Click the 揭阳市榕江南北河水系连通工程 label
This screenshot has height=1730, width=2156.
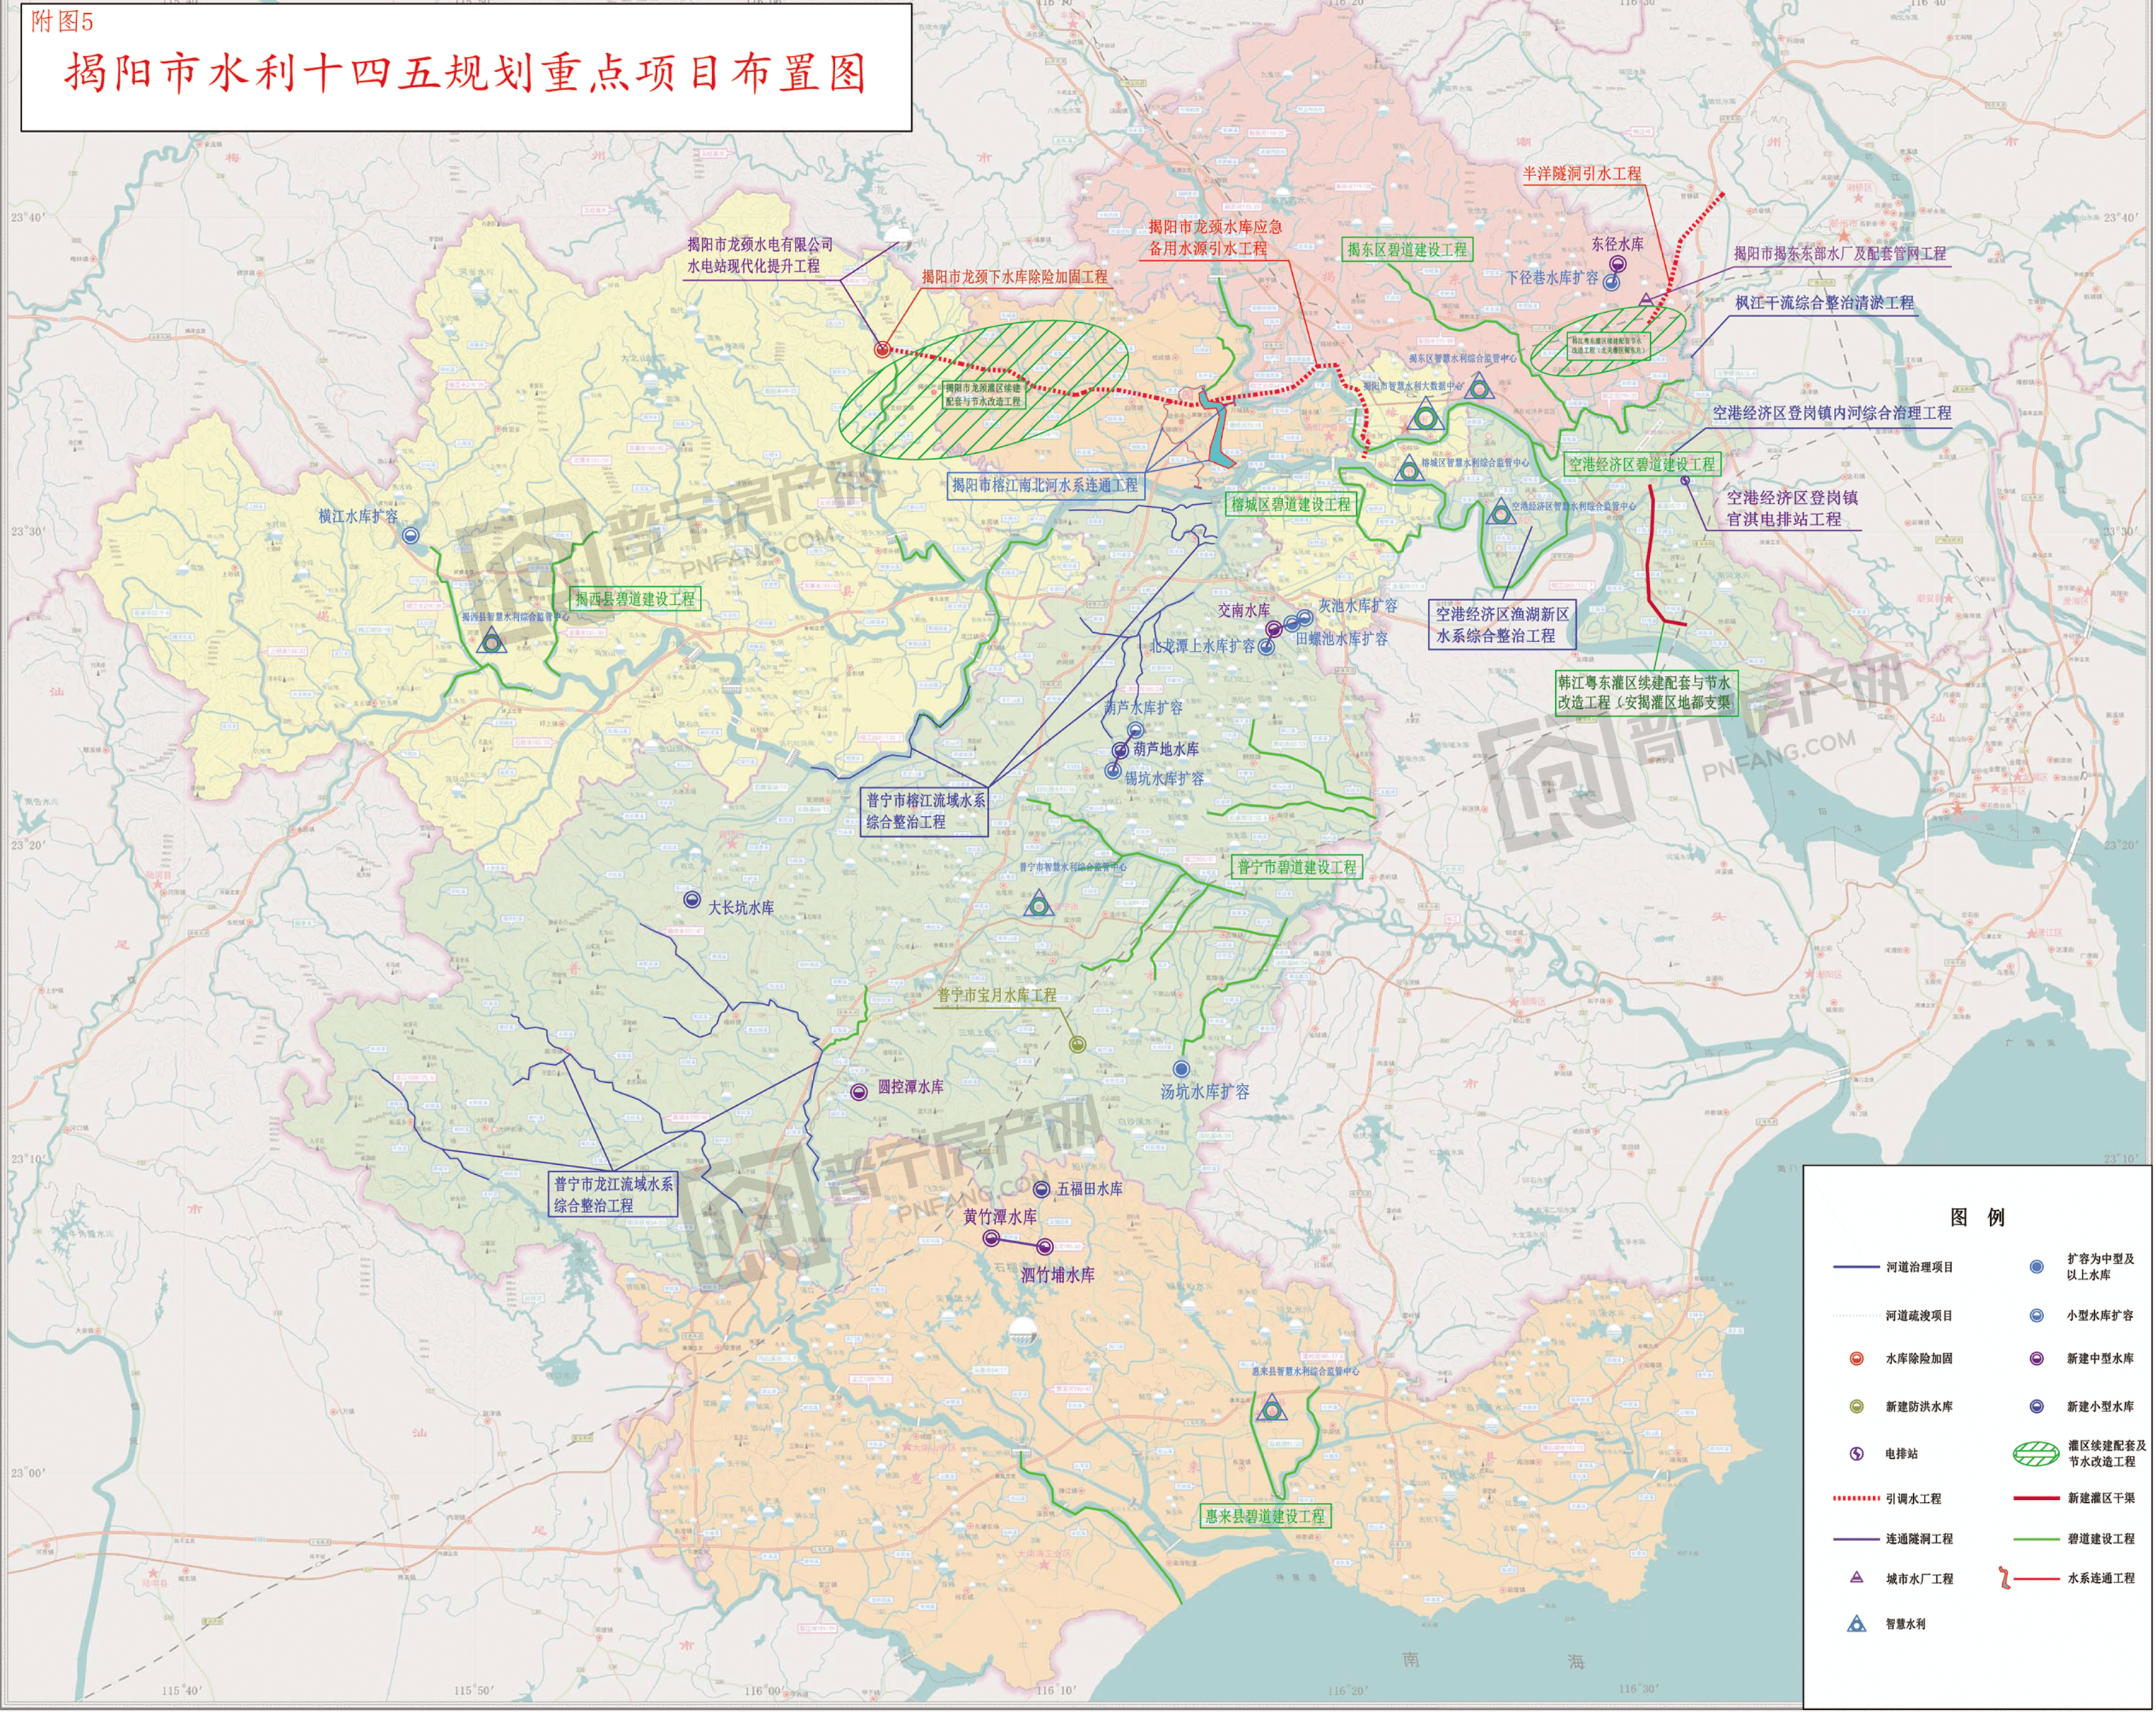point(1045,485)
